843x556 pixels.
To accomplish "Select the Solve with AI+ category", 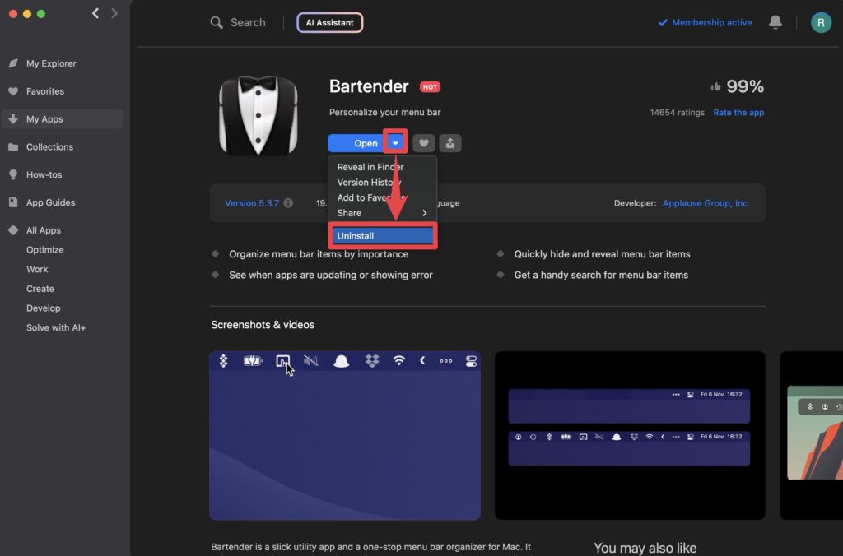I will click(x=56, y=327).
